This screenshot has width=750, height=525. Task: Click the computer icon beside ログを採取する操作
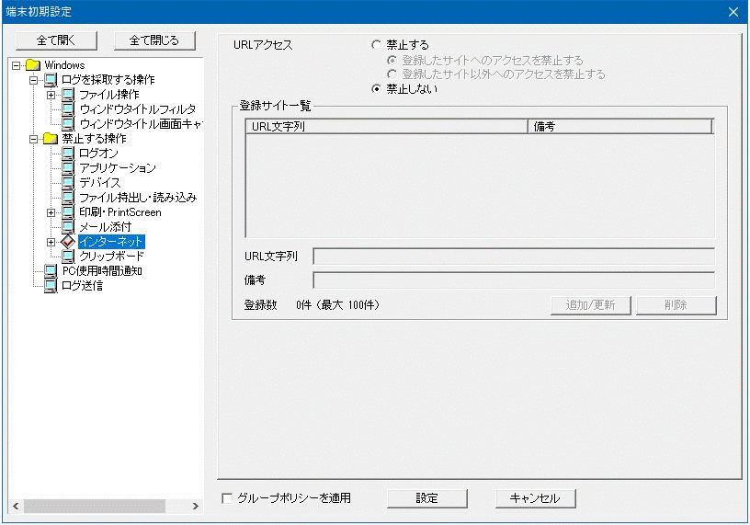tap(51, 80)
